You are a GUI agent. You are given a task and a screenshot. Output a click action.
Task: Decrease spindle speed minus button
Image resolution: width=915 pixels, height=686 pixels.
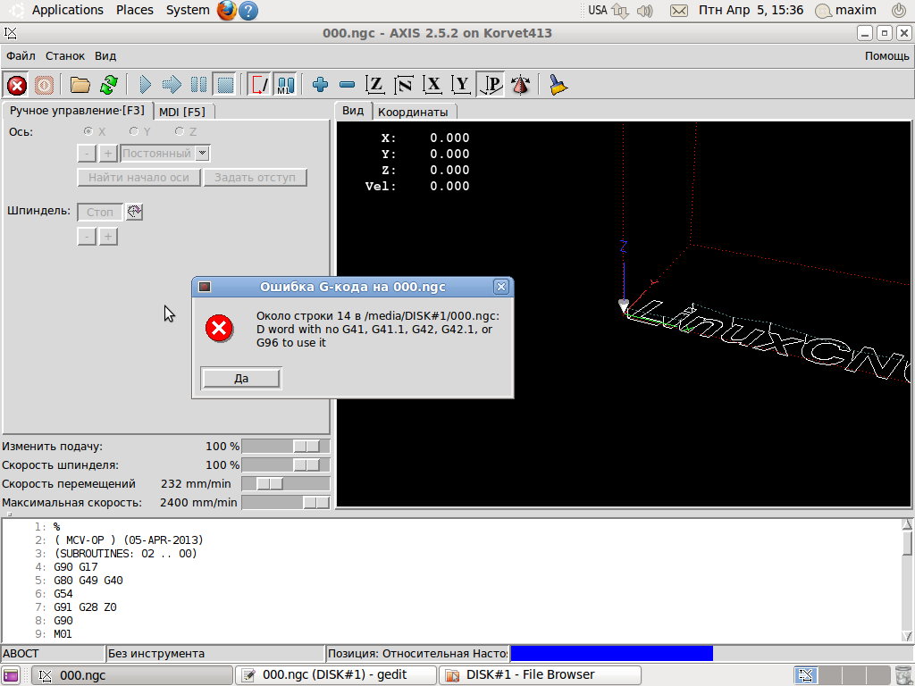click(x=87, y=236)
